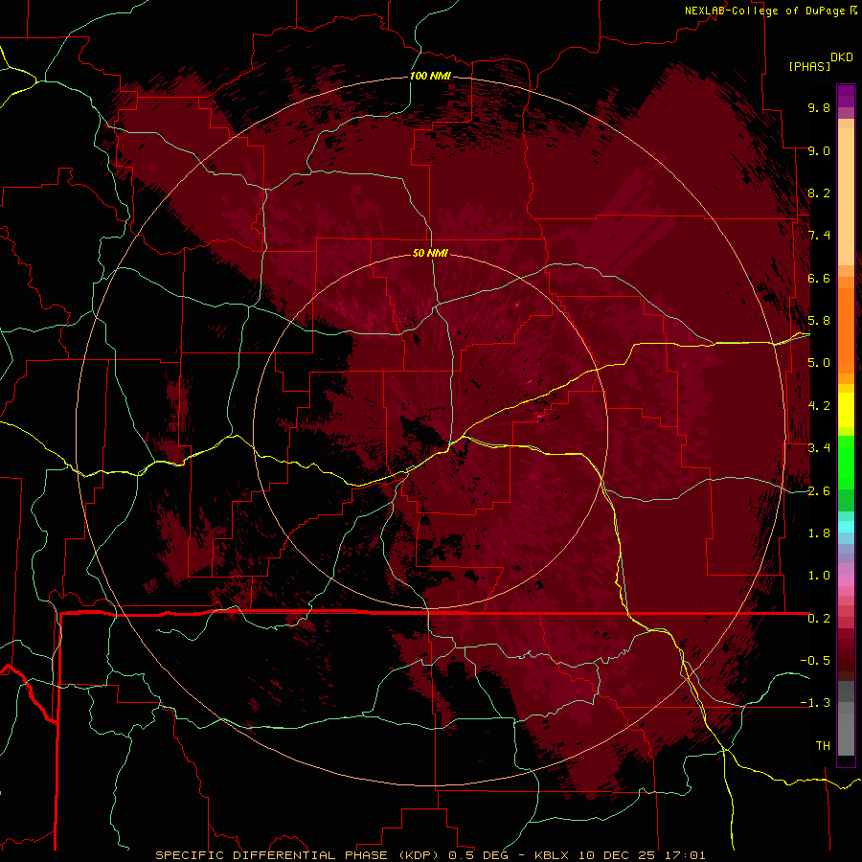This screenshot has width=862, height=862.
Task: Click the 100 NMI range ring label
Action: point(430,76)
